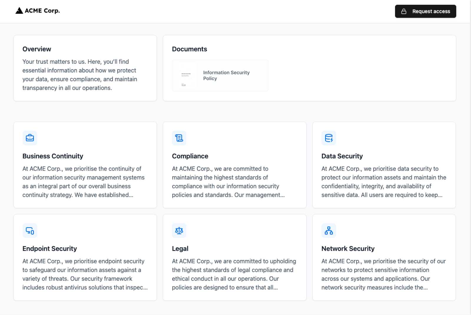This screenshot has width=471, height=315.
Task: Select the Network Security heading
Action: coord(348,248)
